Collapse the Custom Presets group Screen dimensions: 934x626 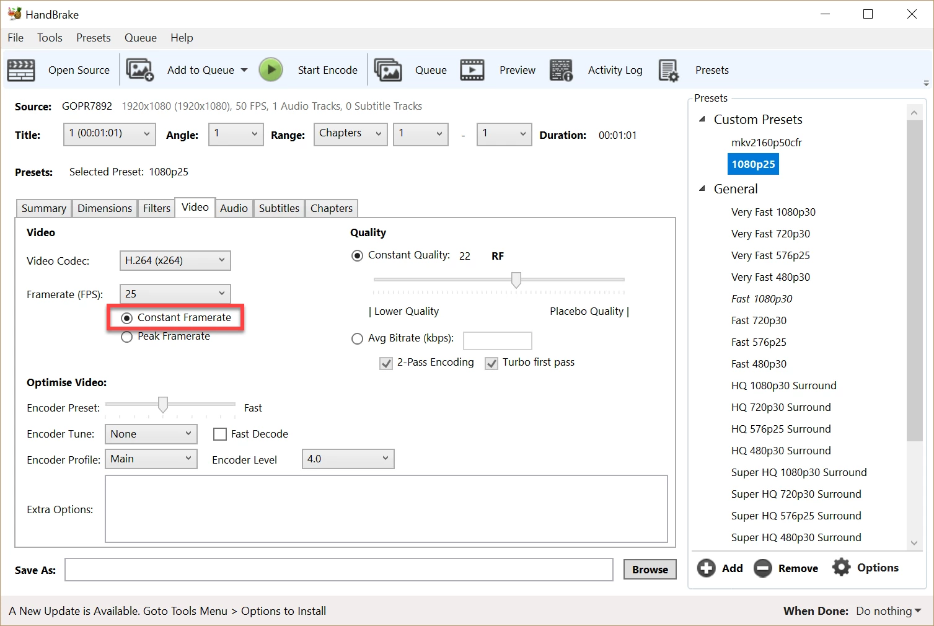[x=702, y=119]
